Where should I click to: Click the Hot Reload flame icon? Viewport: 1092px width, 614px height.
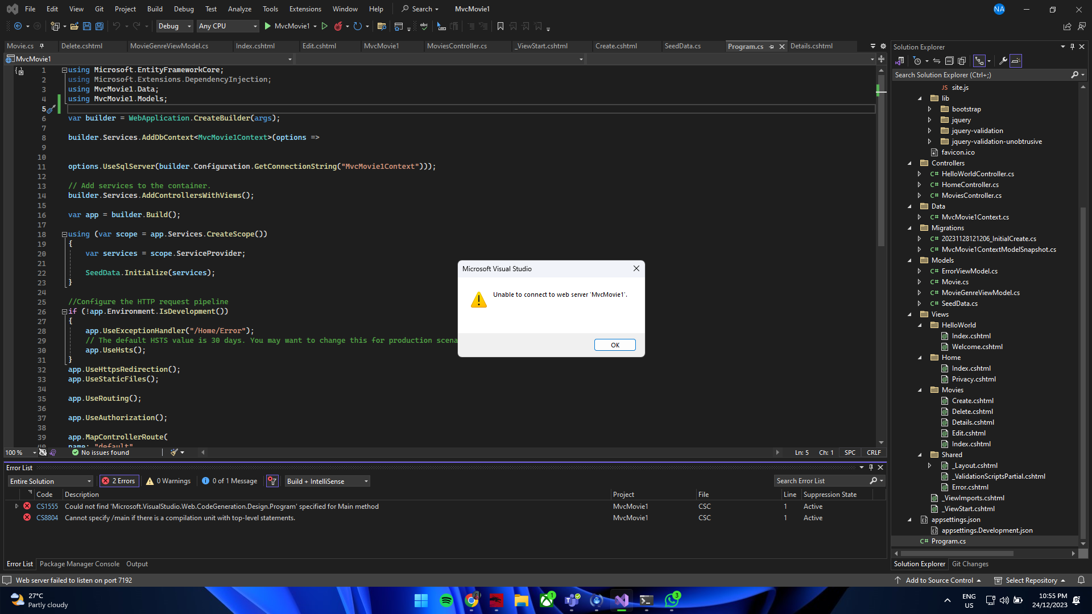[x=338, y=26]
